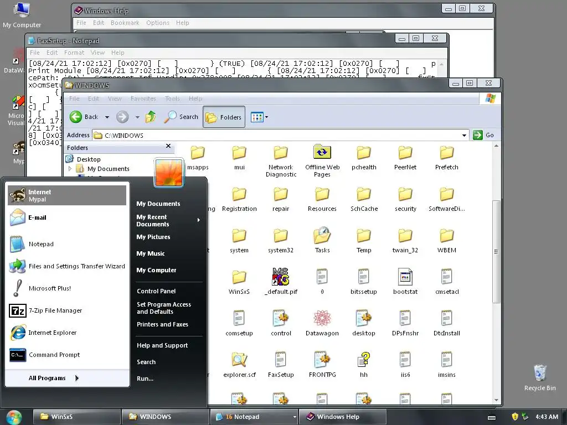The width and height of the screenshot is (567, 425).
Task: Open My Documents from Start menu
Action: (158, 204)
